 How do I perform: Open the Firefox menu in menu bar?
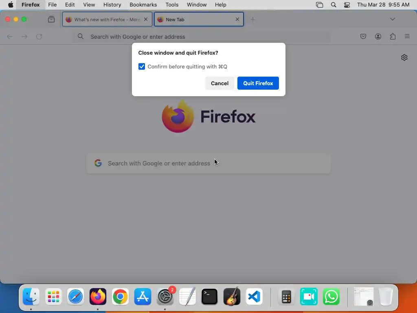[x=31, y=5]
